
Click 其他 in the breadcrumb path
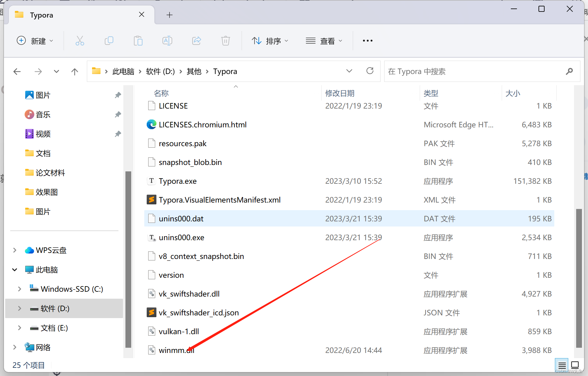(194, 72)
